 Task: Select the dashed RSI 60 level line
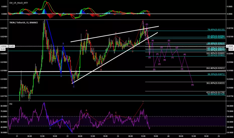(x=117, y=116)
